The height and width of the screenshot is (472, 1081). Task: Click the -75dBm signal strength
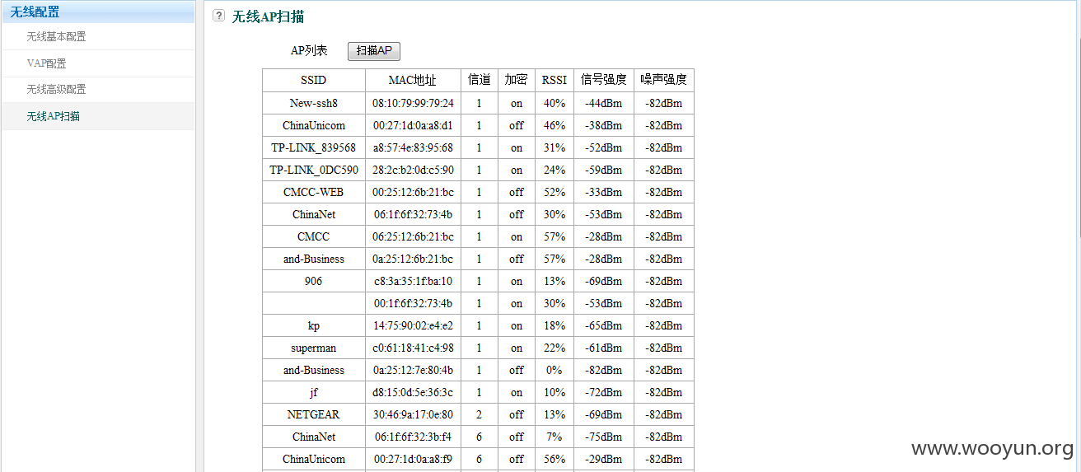click(604, 437)
